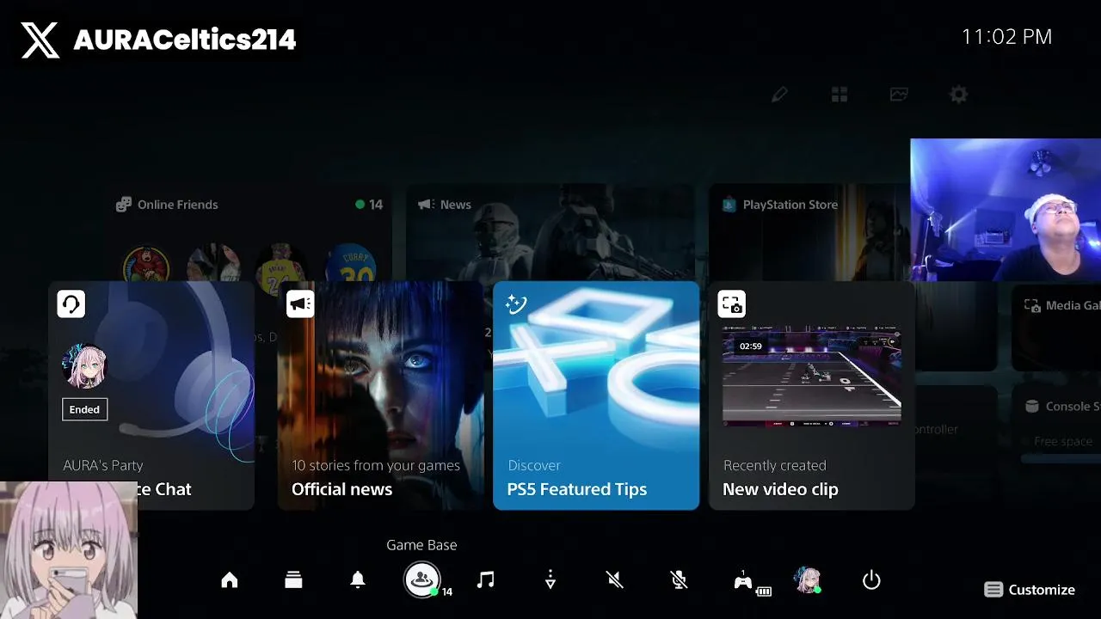Select the grid layout icon at top
This screenshot has height=619, width=1101.
click(840, 95)
